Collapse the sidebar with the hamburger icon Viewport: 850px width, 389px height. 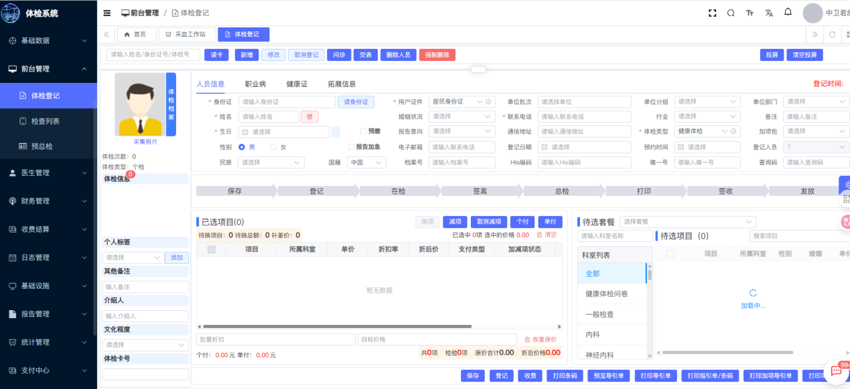pyautogui.click(x=107, y=13)
